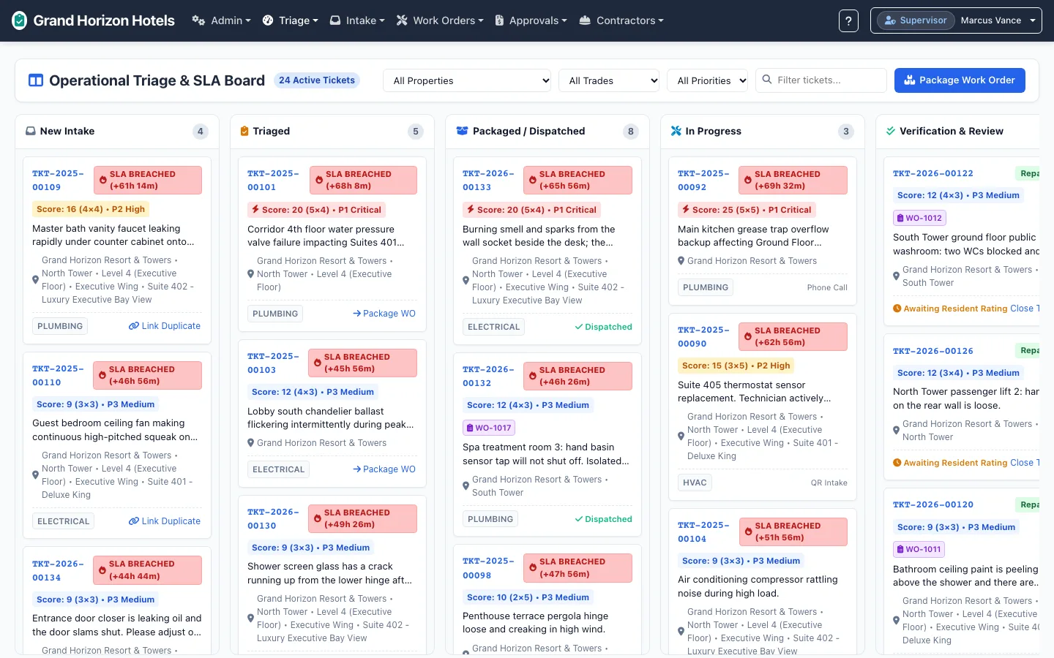Click the bolt icon on TKT-2025-00101 score badge

coord(255,210)
